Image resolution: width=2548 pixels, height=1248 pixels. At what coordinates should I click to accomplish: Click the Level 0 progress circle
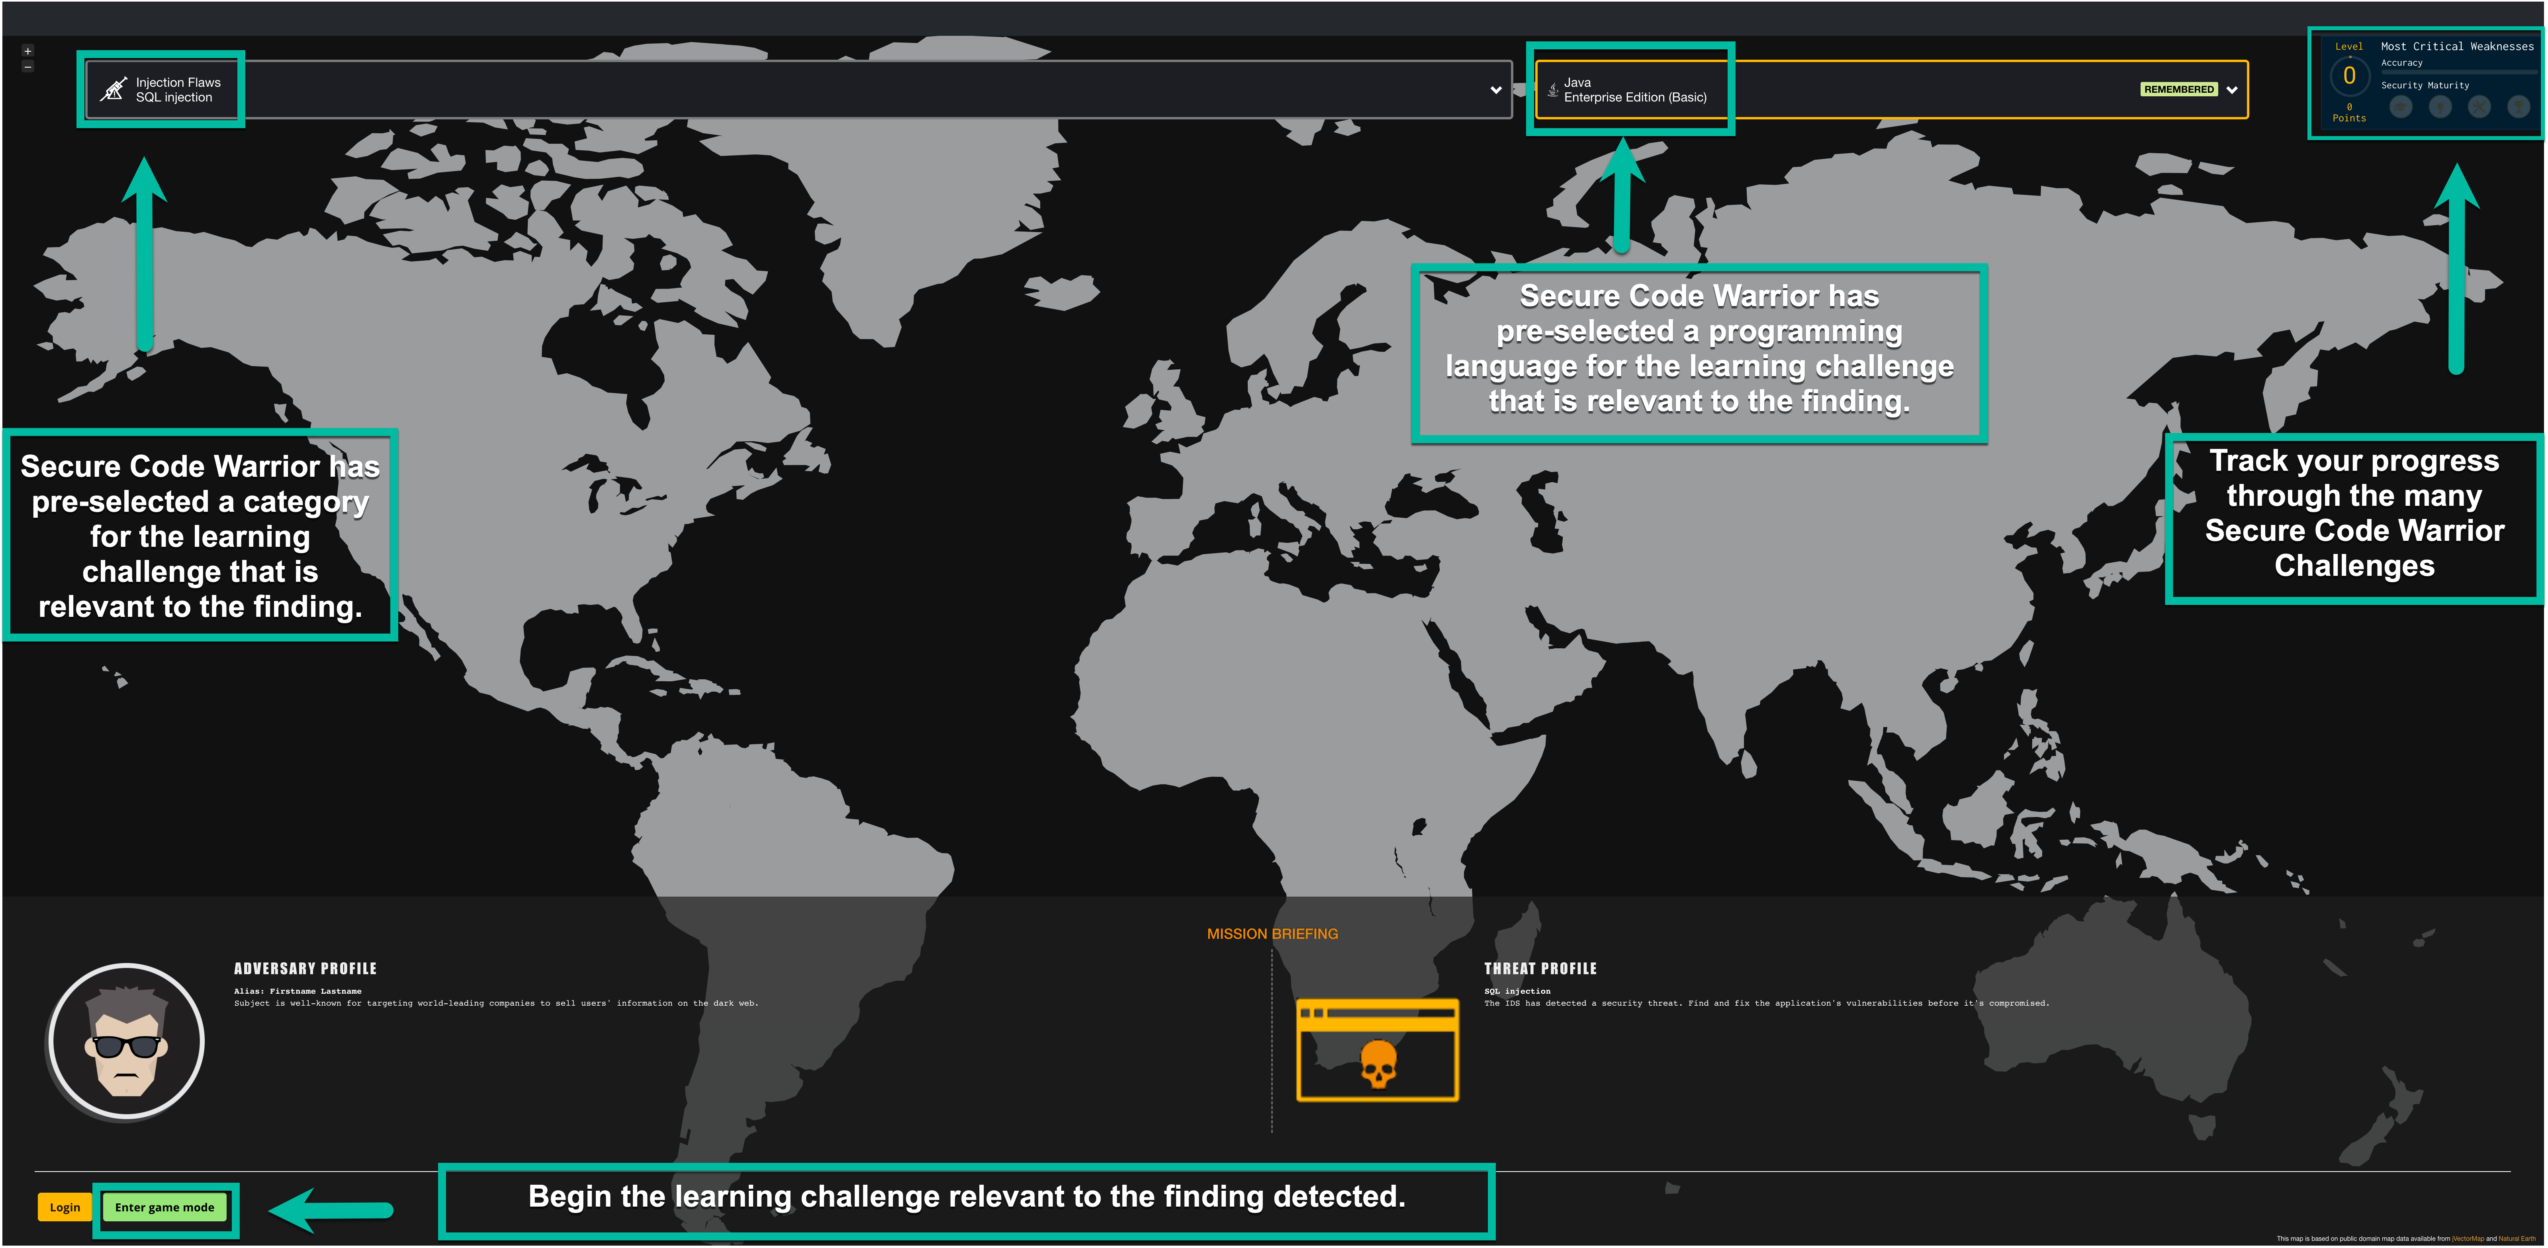point(2349,76)
